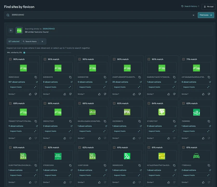Click the search magnifier icon in the input
Viewport: 217px width, 187px height.
coord(8,15)
